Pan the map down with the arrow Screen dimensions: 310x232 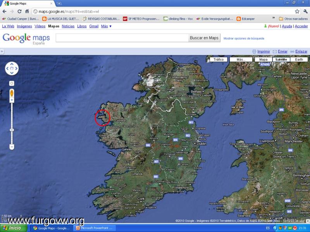click(12, 73)
